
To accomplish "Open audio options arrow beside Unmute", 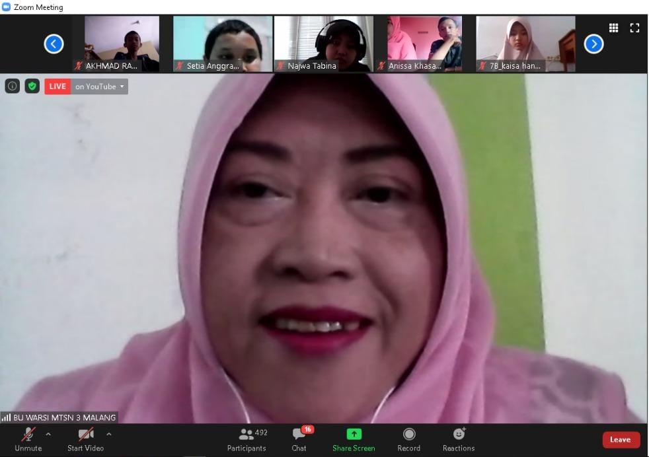I will pos(48,435).
